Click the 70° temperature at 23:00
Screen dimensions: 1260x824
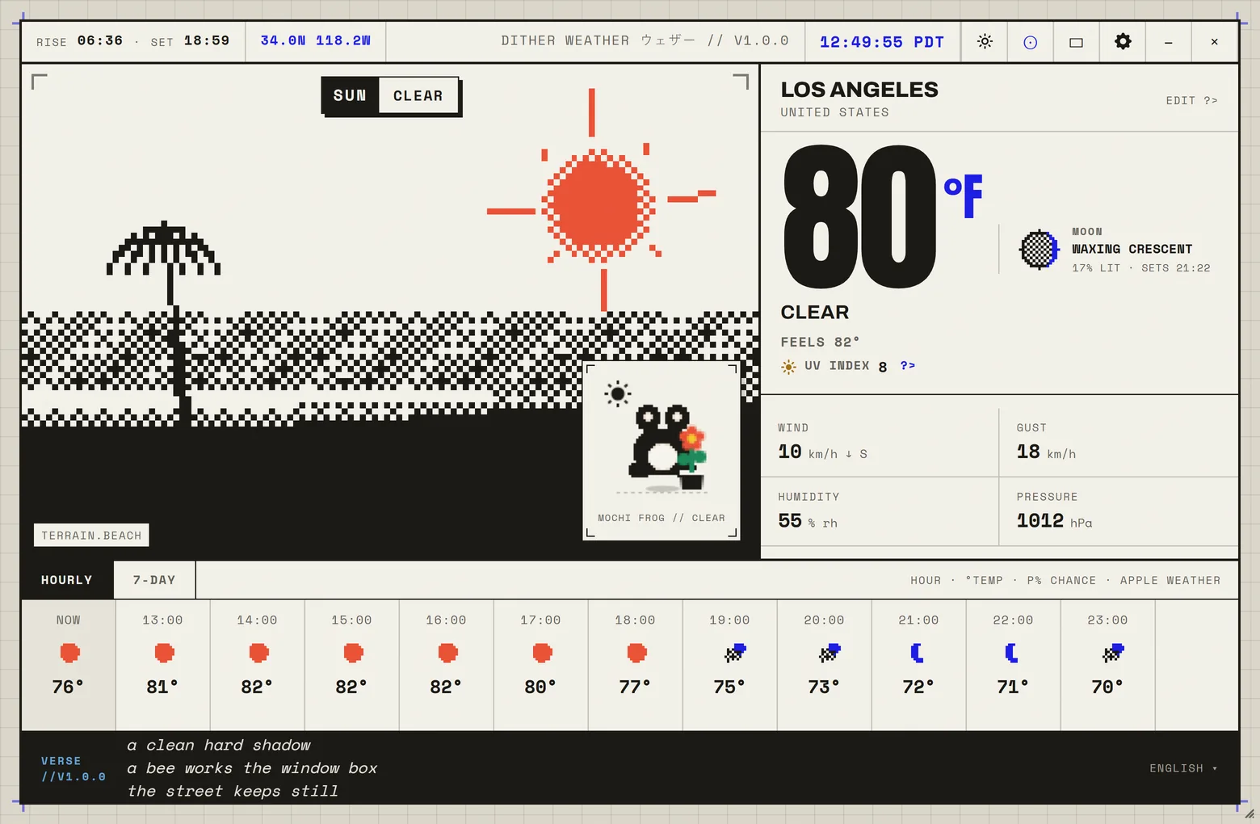click(x=1107, y=687)
